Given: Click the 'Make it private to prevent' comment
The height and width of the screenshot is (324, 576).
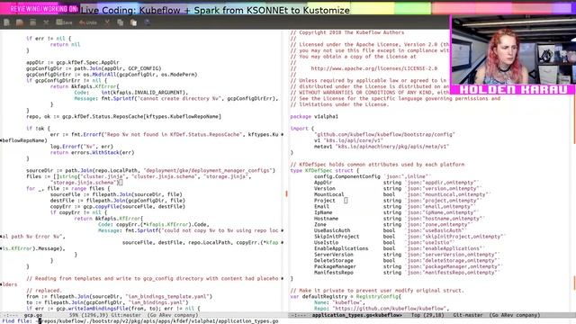Looking at the screenshot, I should (377, 291).
